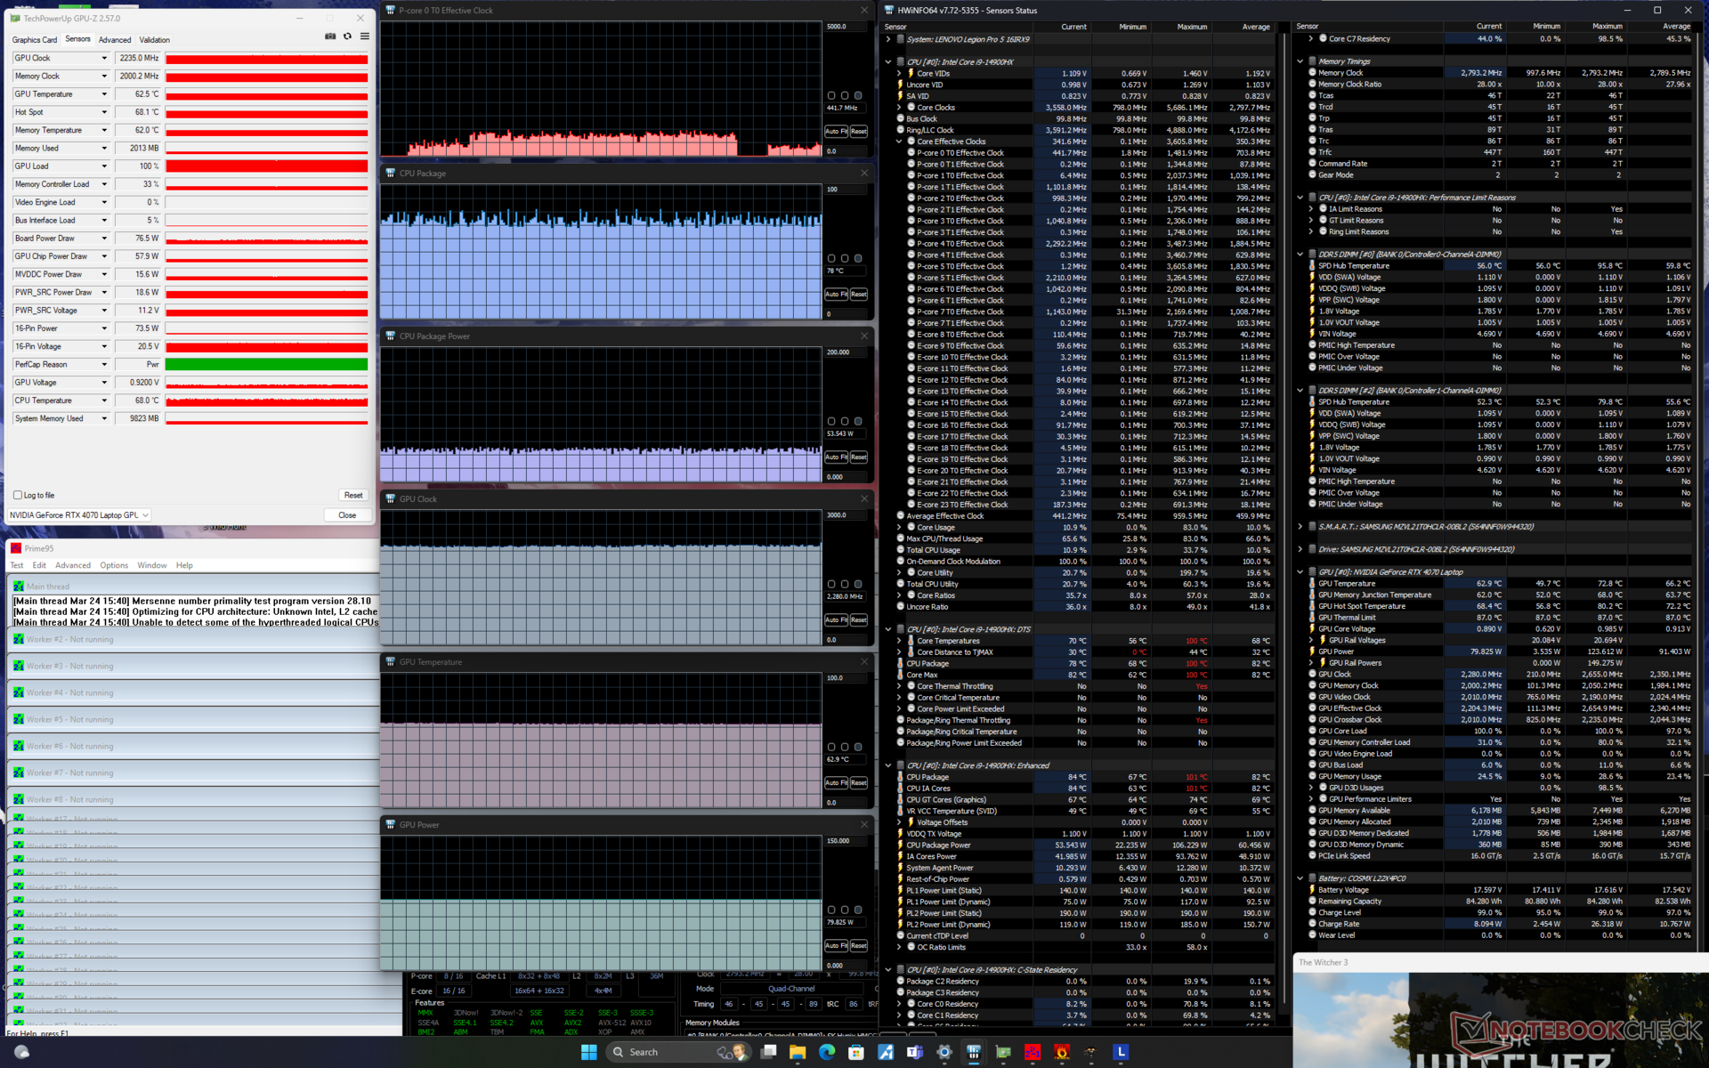This screenshot has height=1068, width=1709.
Task: Toggle first radio button in GPU Clock graph
Action: coord(831,584)
